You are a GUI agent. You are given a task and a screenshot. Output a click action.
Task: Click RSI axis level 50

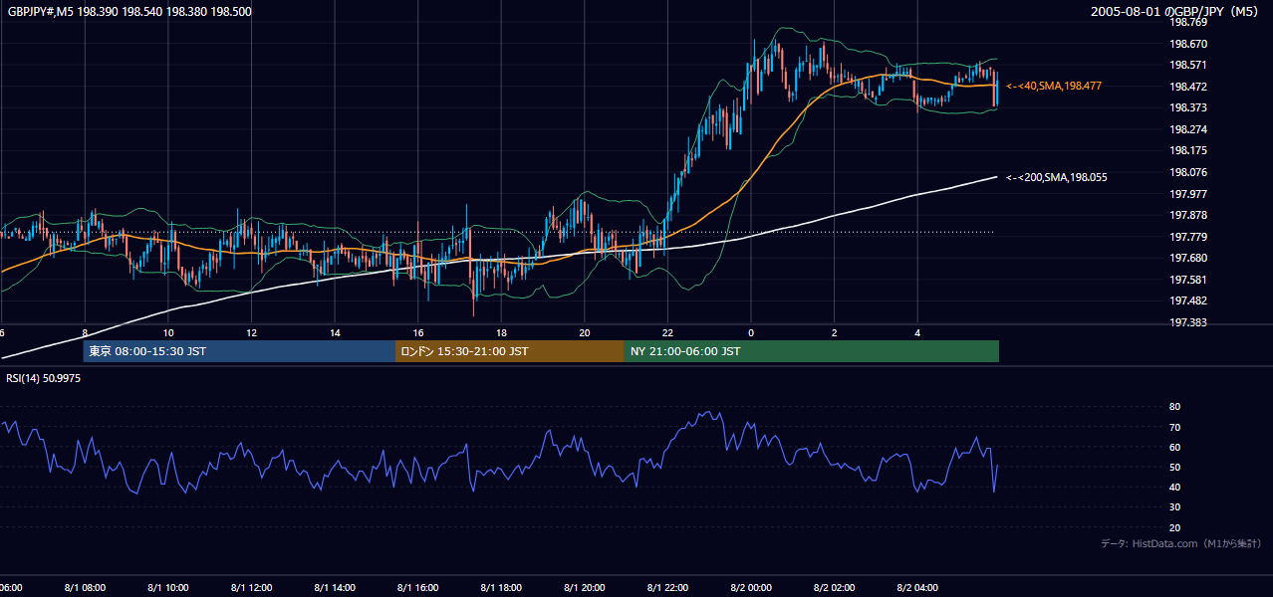1174,467
